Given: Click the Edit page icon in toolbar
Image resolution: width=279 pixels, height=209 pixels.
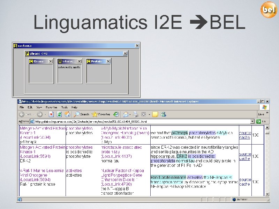Looking at the screenshot, I should pyautogui.click(x=144, y=114).
